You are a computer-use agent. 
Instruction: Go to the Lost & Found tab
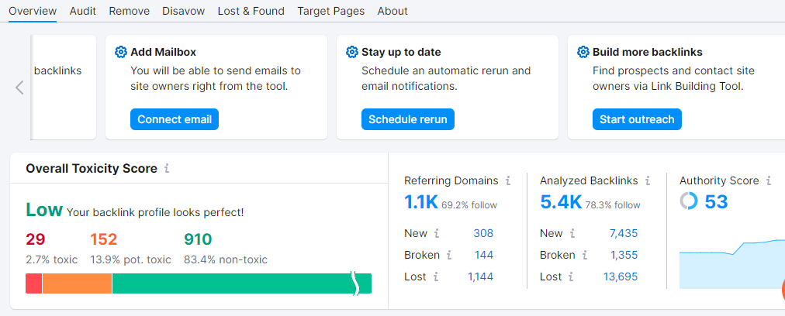pos(251,11)
